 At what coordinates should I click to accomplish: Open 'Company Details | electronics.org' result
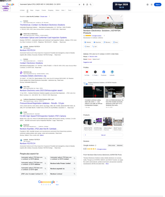pyautogui.click(x=33, y=76)
